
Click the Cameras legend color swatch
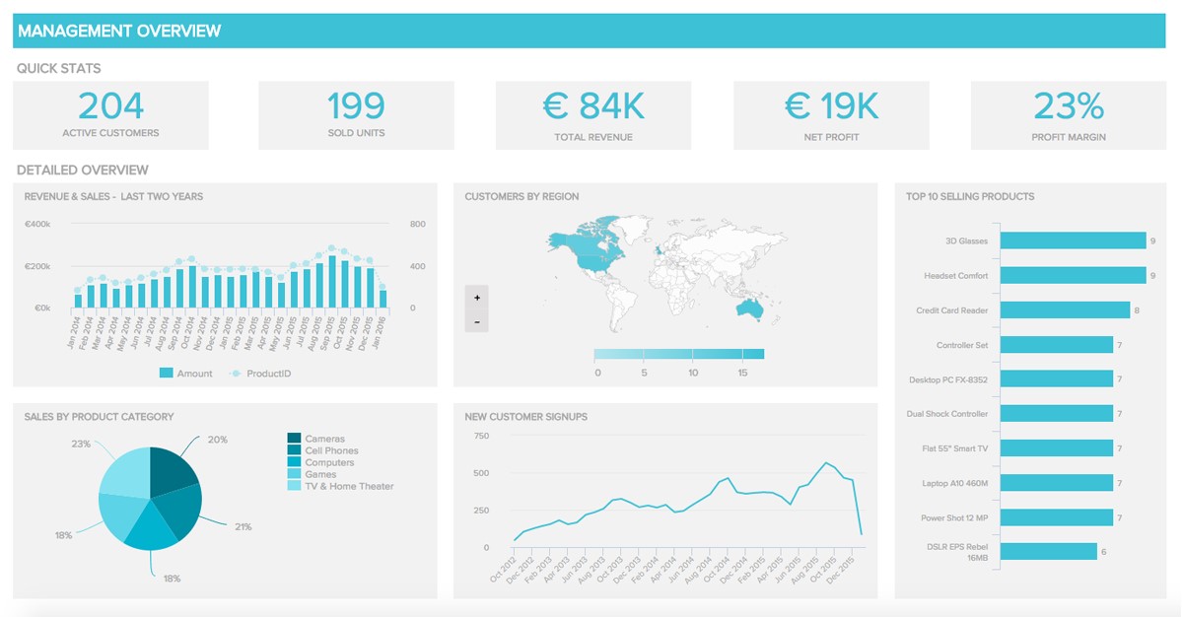point(294,439)
